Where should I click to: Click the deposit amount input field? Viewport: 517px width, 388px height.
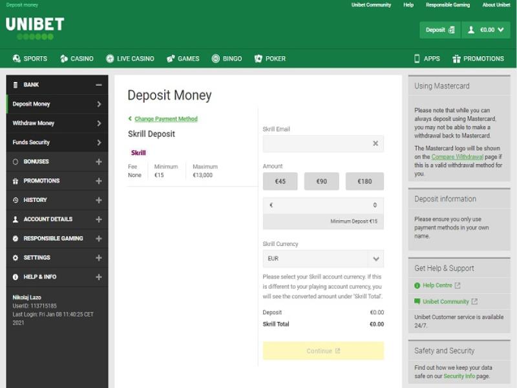coord(323,205)
